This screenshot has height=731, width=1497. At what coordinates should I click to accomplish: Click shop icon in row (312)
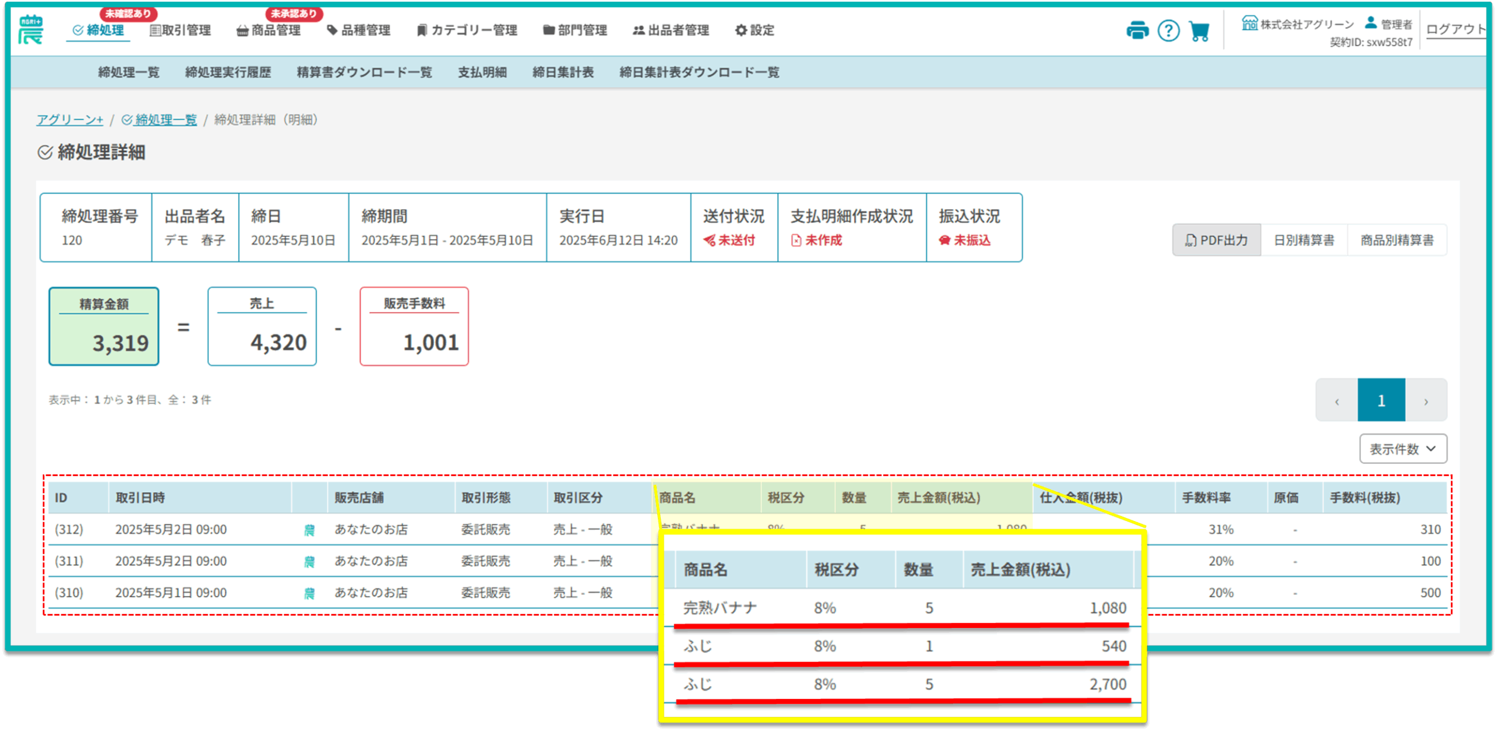(309, 530)
